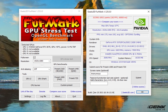Click the GPU stress test button
The width and height of the screenshot is (168, 112).
coord(67,59)
